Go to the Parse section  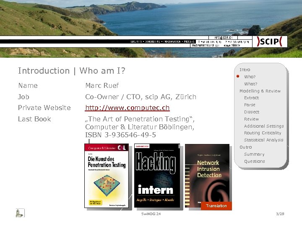tap(250, 105)
